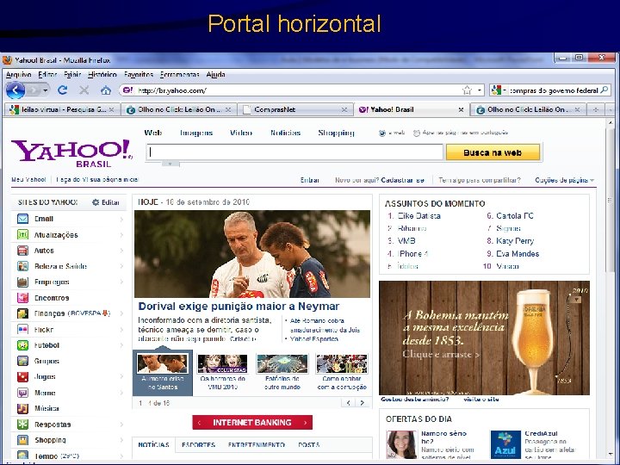Viewport: 620px width, 465px height.
Task: Expand the Autos row chevron
Action: [121, 251]
